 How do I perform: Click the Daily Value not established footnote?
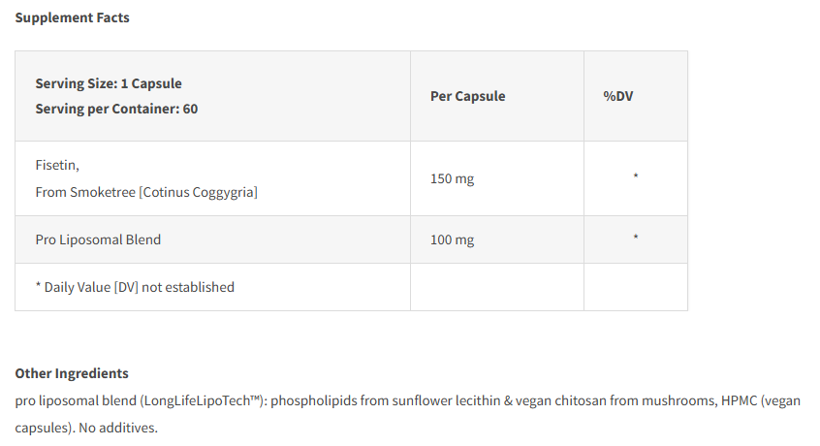(136, 287)
